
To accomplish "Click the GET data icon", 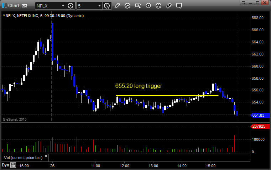I will click(x=138, y=6).
